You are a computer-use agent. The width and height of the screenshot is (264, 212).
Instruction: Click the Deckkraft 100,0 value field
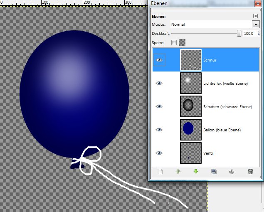click(x=248, y=33)
